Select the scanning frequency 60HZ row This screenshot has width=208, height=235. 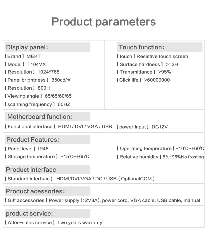click(x=37, y=104)
